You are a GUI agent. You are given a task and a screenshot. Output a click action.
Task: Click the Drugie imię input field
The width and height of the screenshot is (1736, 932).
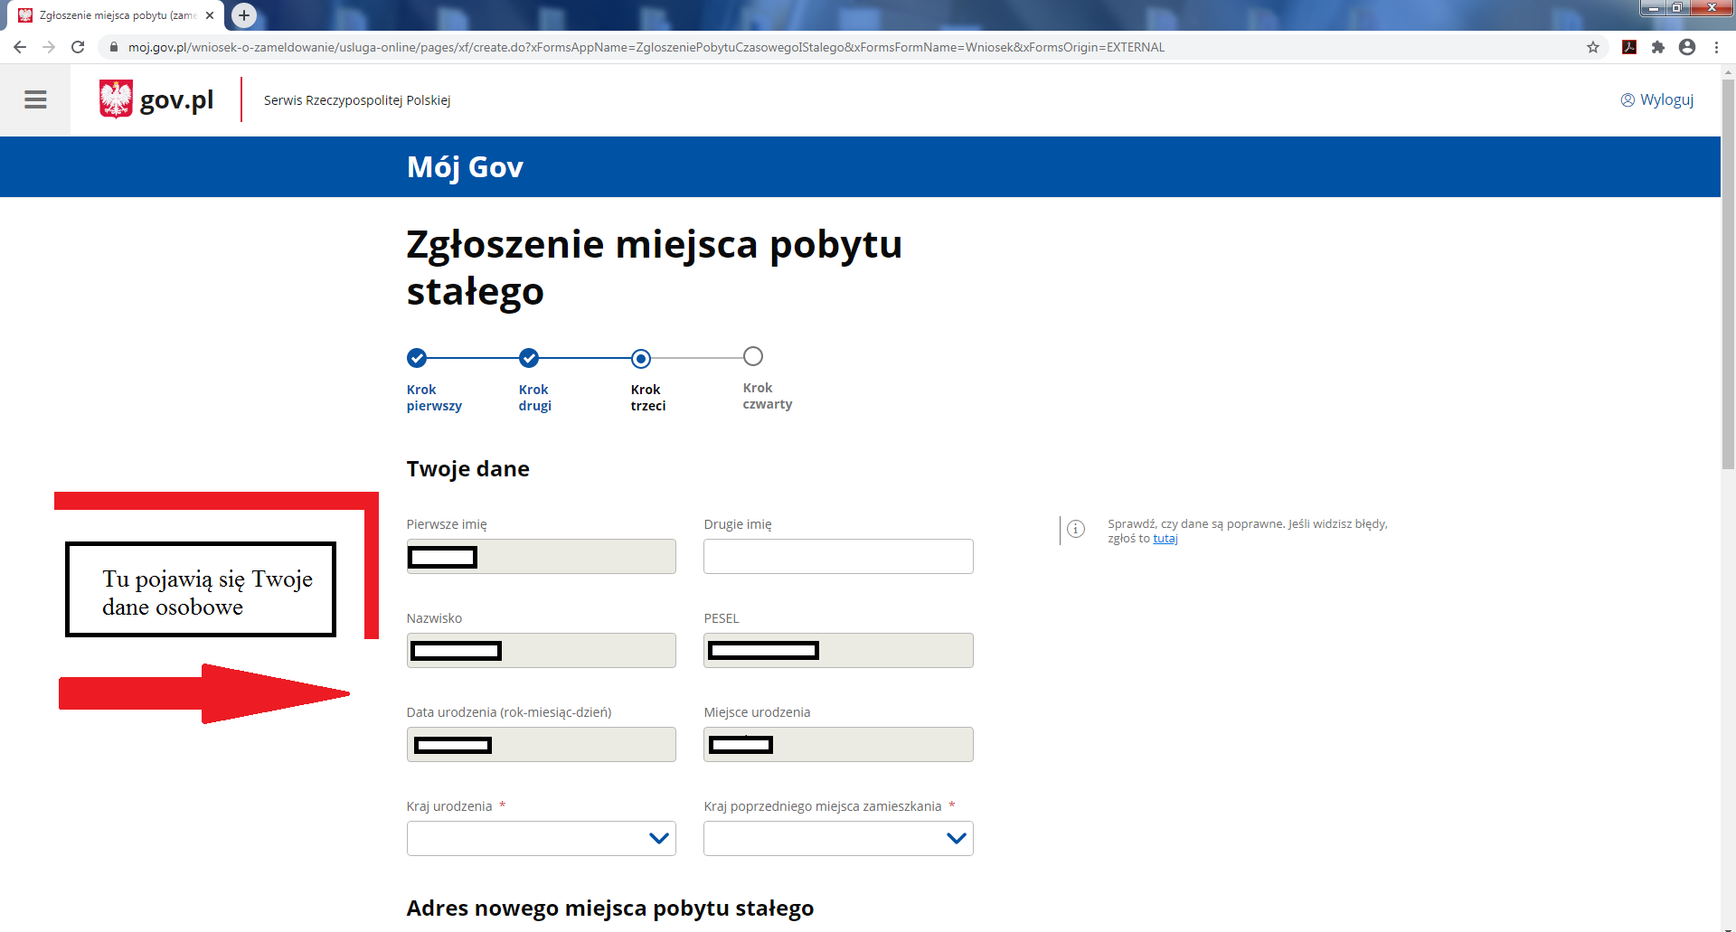[x=838, y=556]
